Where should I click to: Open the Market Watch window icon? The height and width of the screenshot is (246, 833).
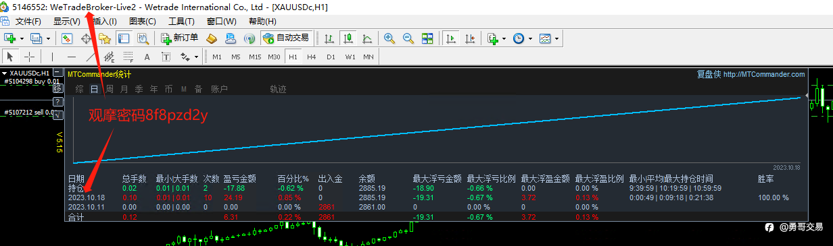[x=67, y=38]
